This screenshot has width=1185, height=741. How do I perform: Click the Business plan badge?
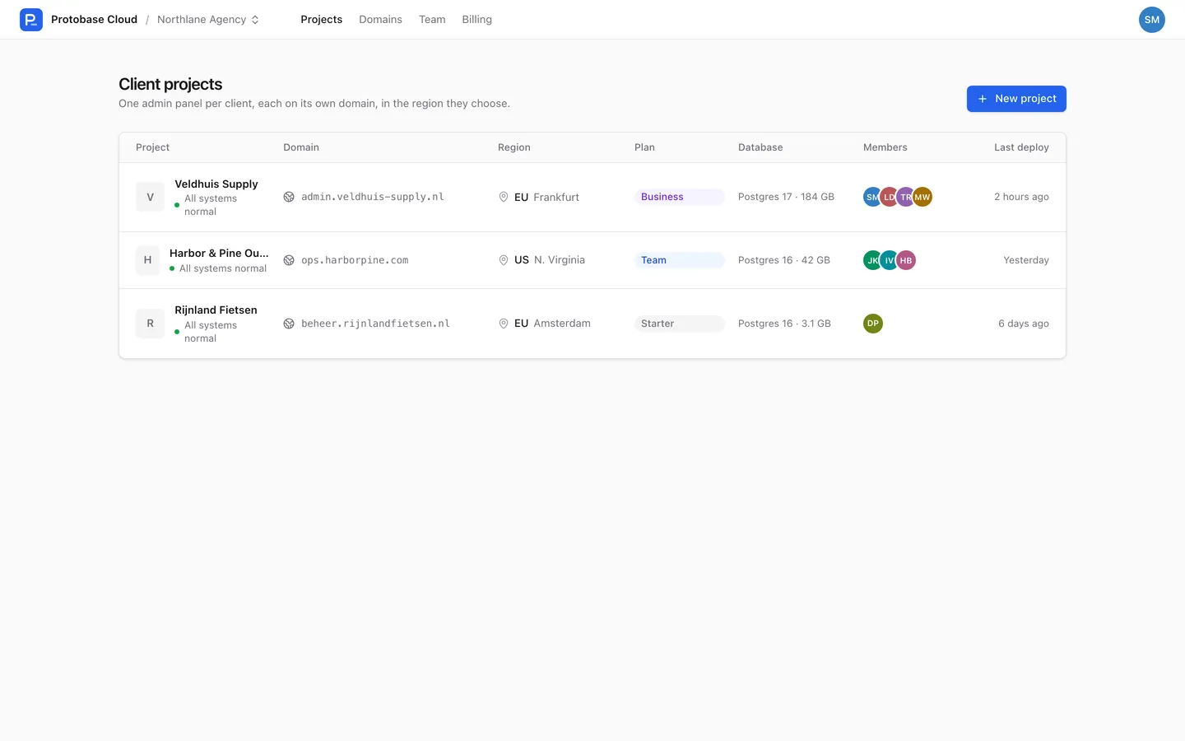pos(680,197)
